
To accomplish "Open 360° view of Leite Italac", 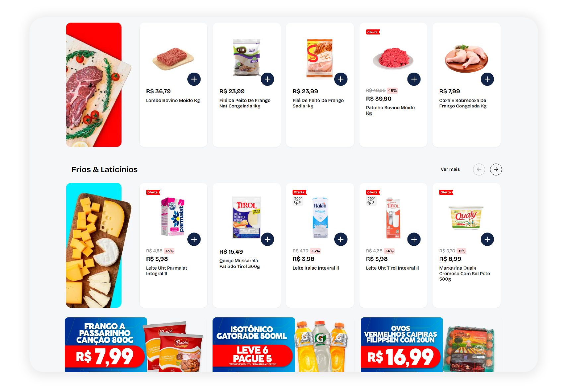I will pos(298,201).
